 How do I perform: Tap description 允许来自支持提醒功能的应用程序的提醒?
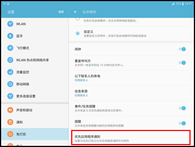(99, 126)
